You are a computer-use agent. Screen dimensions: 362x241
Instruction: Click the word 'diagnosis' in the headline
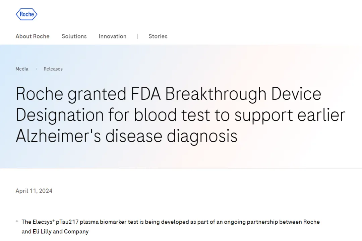[202, 136]
